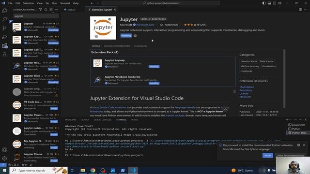Open Chrome from the Windows taskbar
Screen dimensions: 310x174
93,170
